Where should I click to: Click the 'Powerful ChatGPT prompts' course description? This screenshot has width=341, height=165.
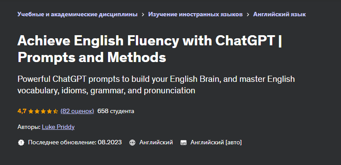click(156, 85)
